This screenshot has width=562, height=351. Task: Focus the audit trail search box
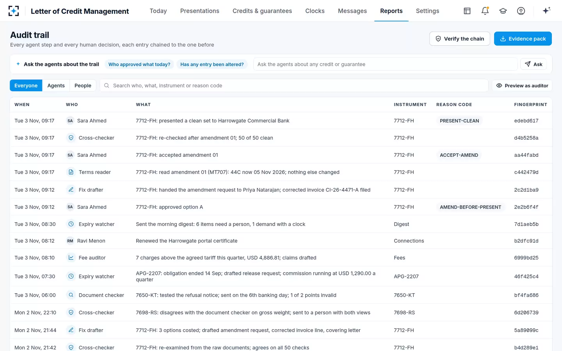[x=294, y=86]
